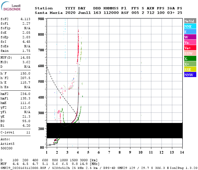Click the AXN value 712

coord(150,13)
